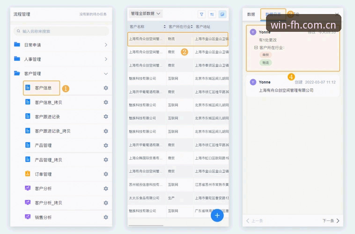Image resolution: width=355 pixels, height=234 pixels.
Task: Open the 产品管理_拷贝 form
Action: click(x=48, y=160)
